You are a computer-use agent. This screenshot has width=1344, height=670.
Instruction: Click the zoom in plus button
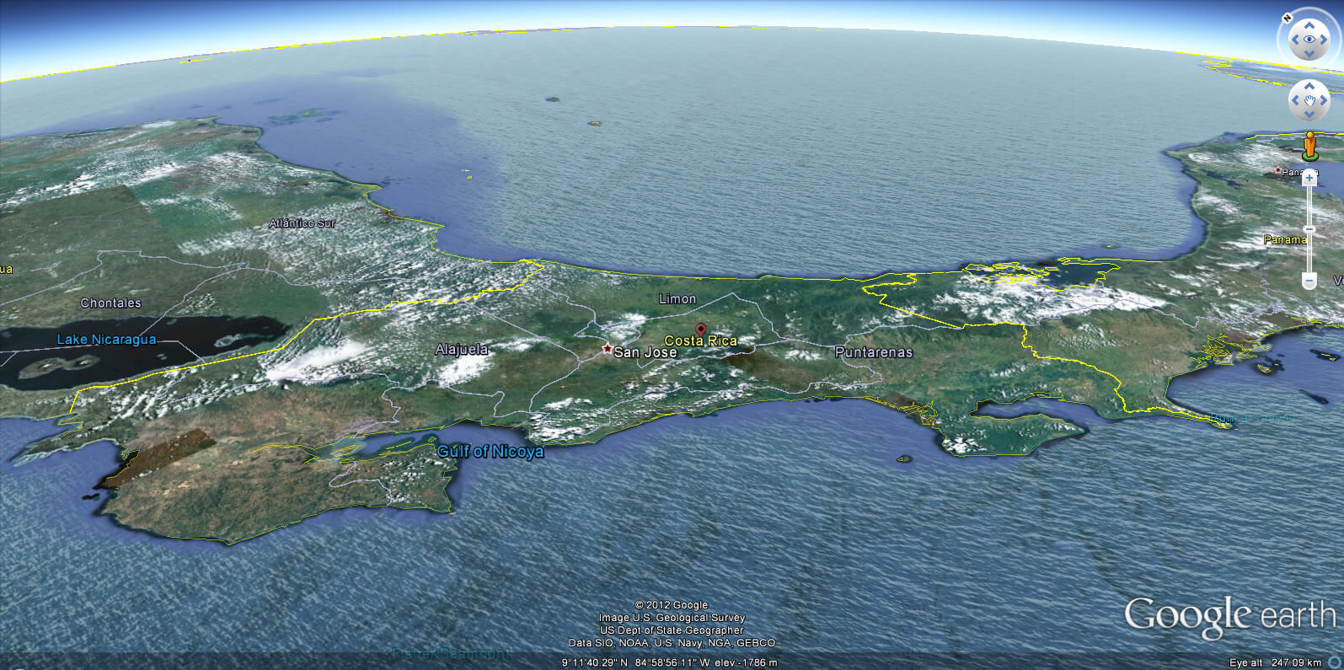tap(1309, 179)
